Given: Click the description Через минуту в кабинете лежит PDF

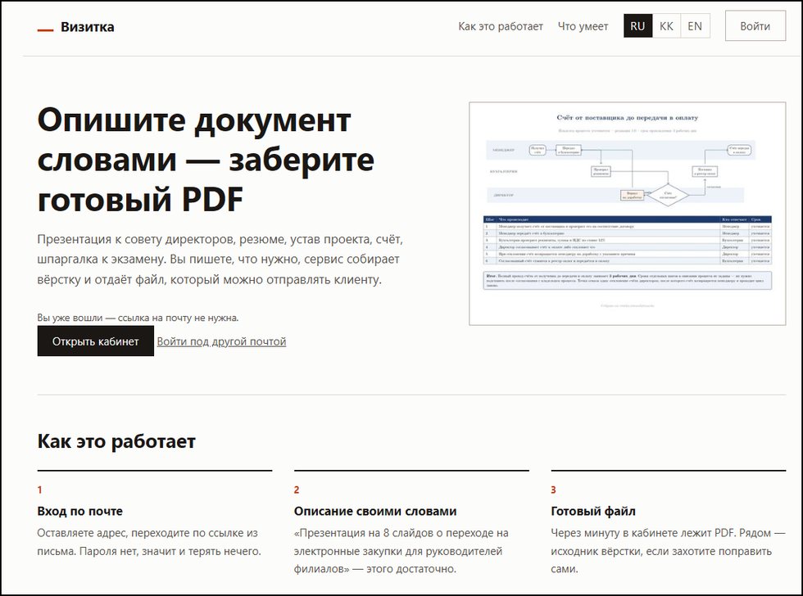Looking at the screenshot, I should (668, 551).
